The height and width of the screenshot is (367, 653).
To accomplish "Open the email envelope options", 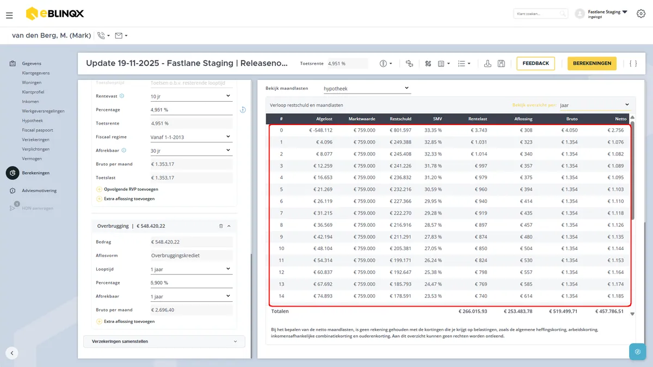I will coord(121,36).
